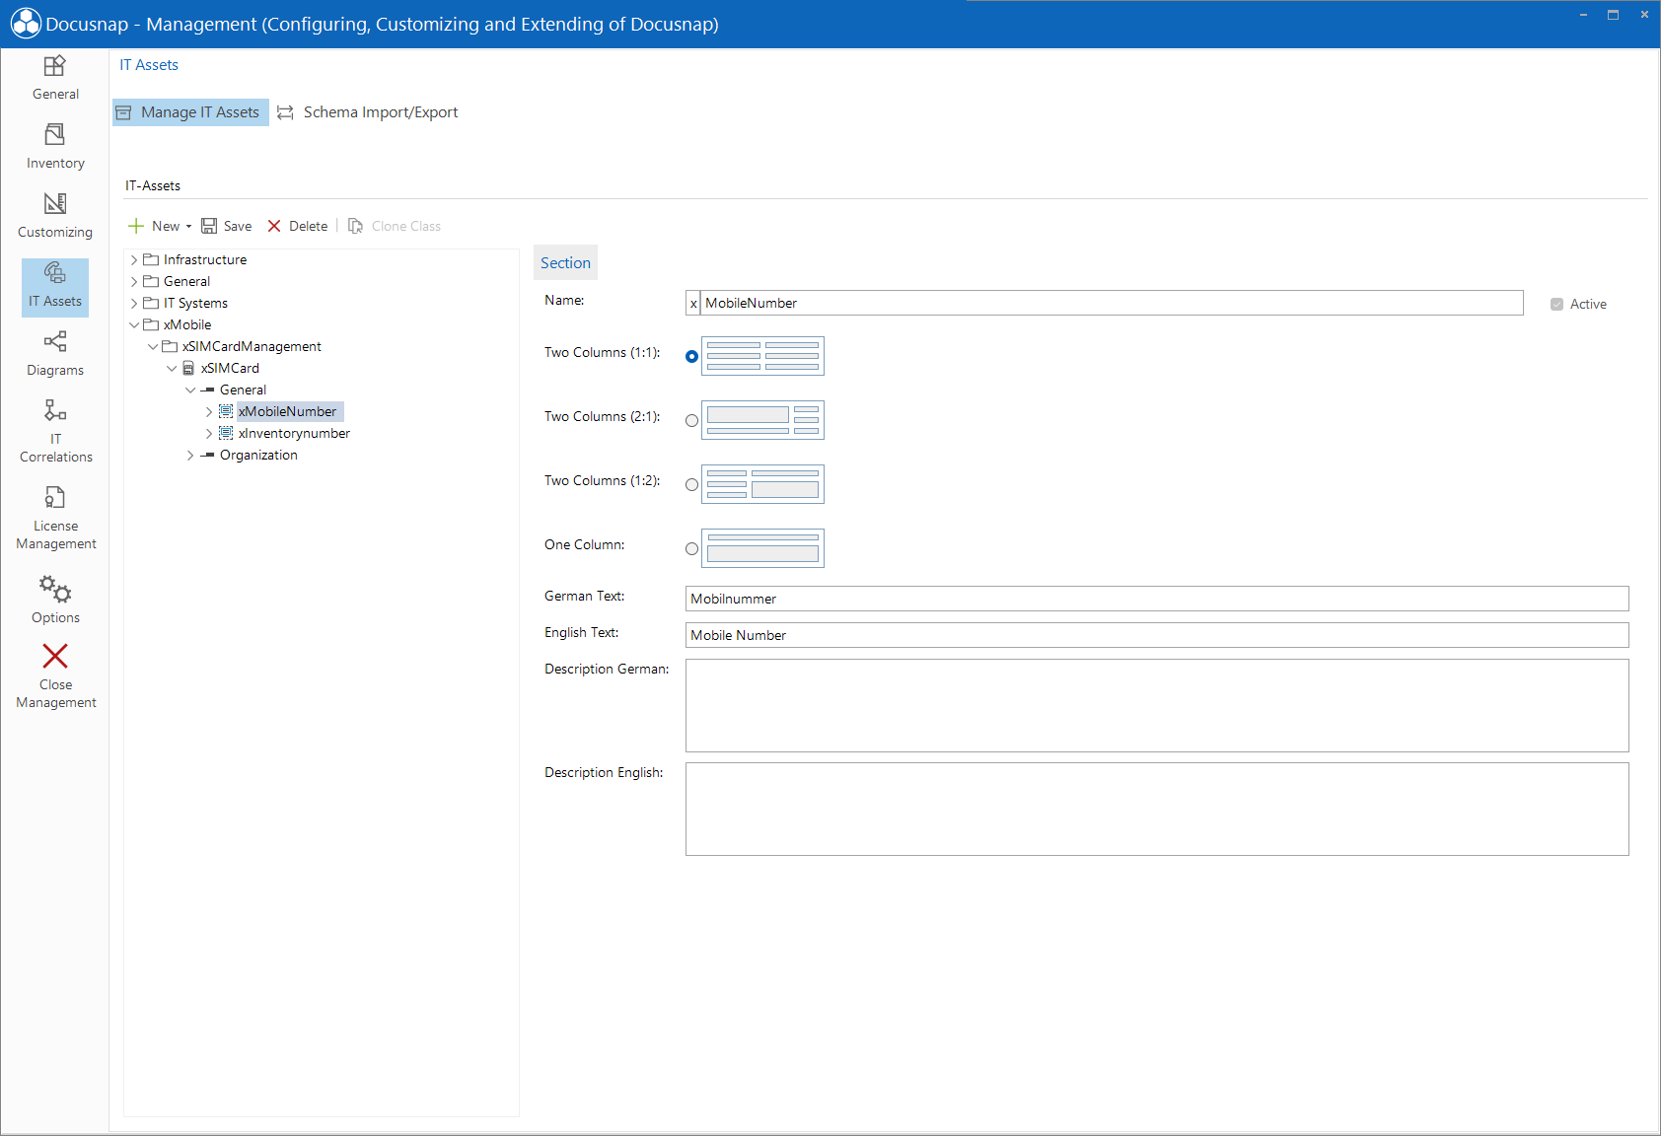Click the Save disk icon

pyautogui.click(x=209, y=226)
